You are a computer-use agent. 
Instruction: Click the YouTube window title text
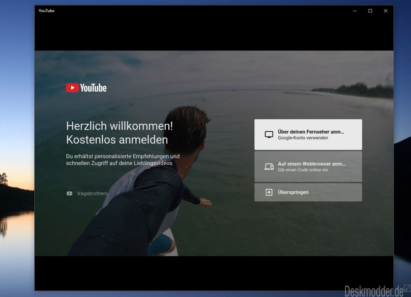pyautogui.click(x=46, y=11)
